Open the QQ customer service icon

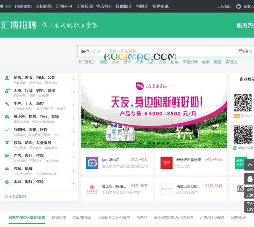click(x=249, y=179)
